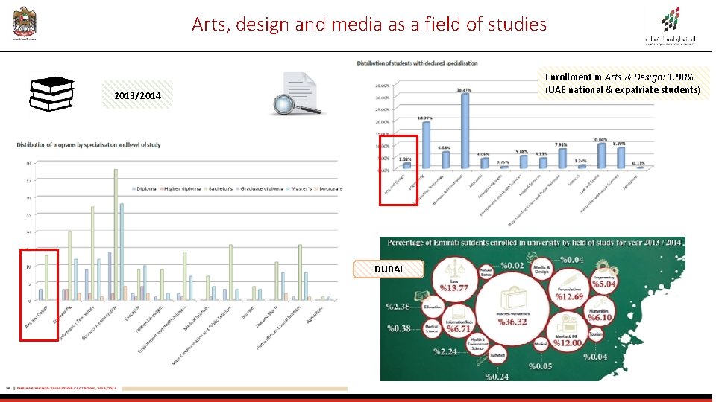
Task: Click the Tourism bubble
Action: (596, 334)
